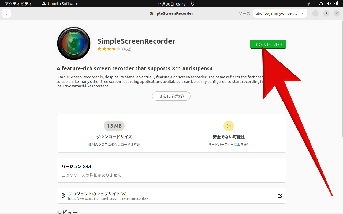This screenshot has width=343, height=214.
Task: Click the notification bell in the top bar
Action: pos(192,3)
